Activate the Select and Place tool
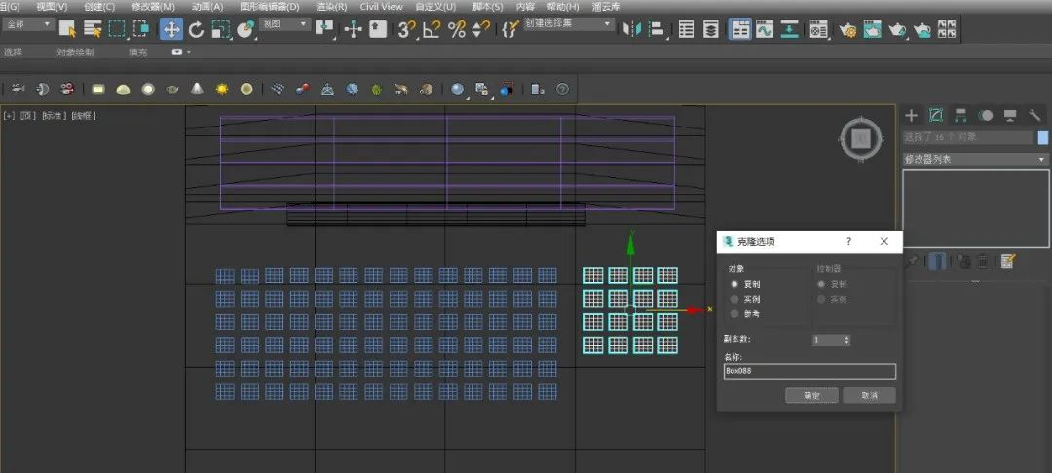This screenshot has height=473, width=1052. pos(245,29)
